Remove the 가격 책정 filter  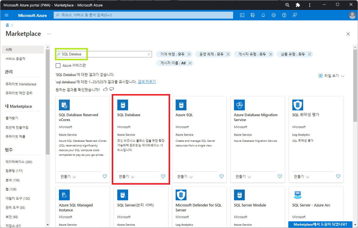pos(189,54)
